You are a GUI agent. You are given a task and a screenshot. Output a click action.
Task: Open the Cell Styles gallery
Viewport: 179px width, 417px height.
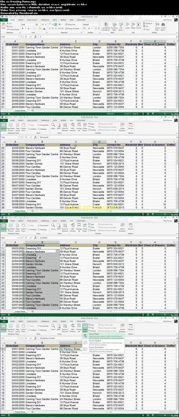(121, 26)
